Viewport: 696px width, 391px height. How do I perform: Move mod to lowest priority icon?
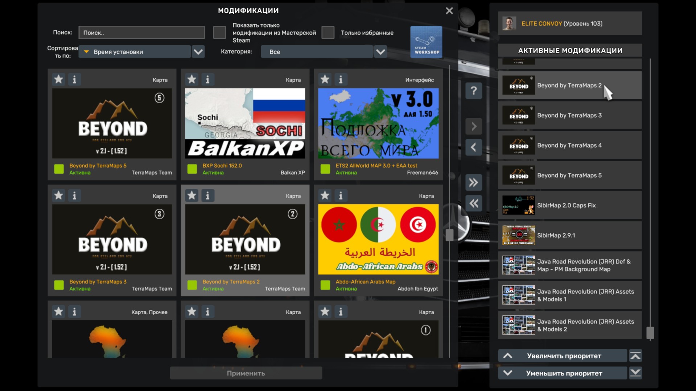635,373
